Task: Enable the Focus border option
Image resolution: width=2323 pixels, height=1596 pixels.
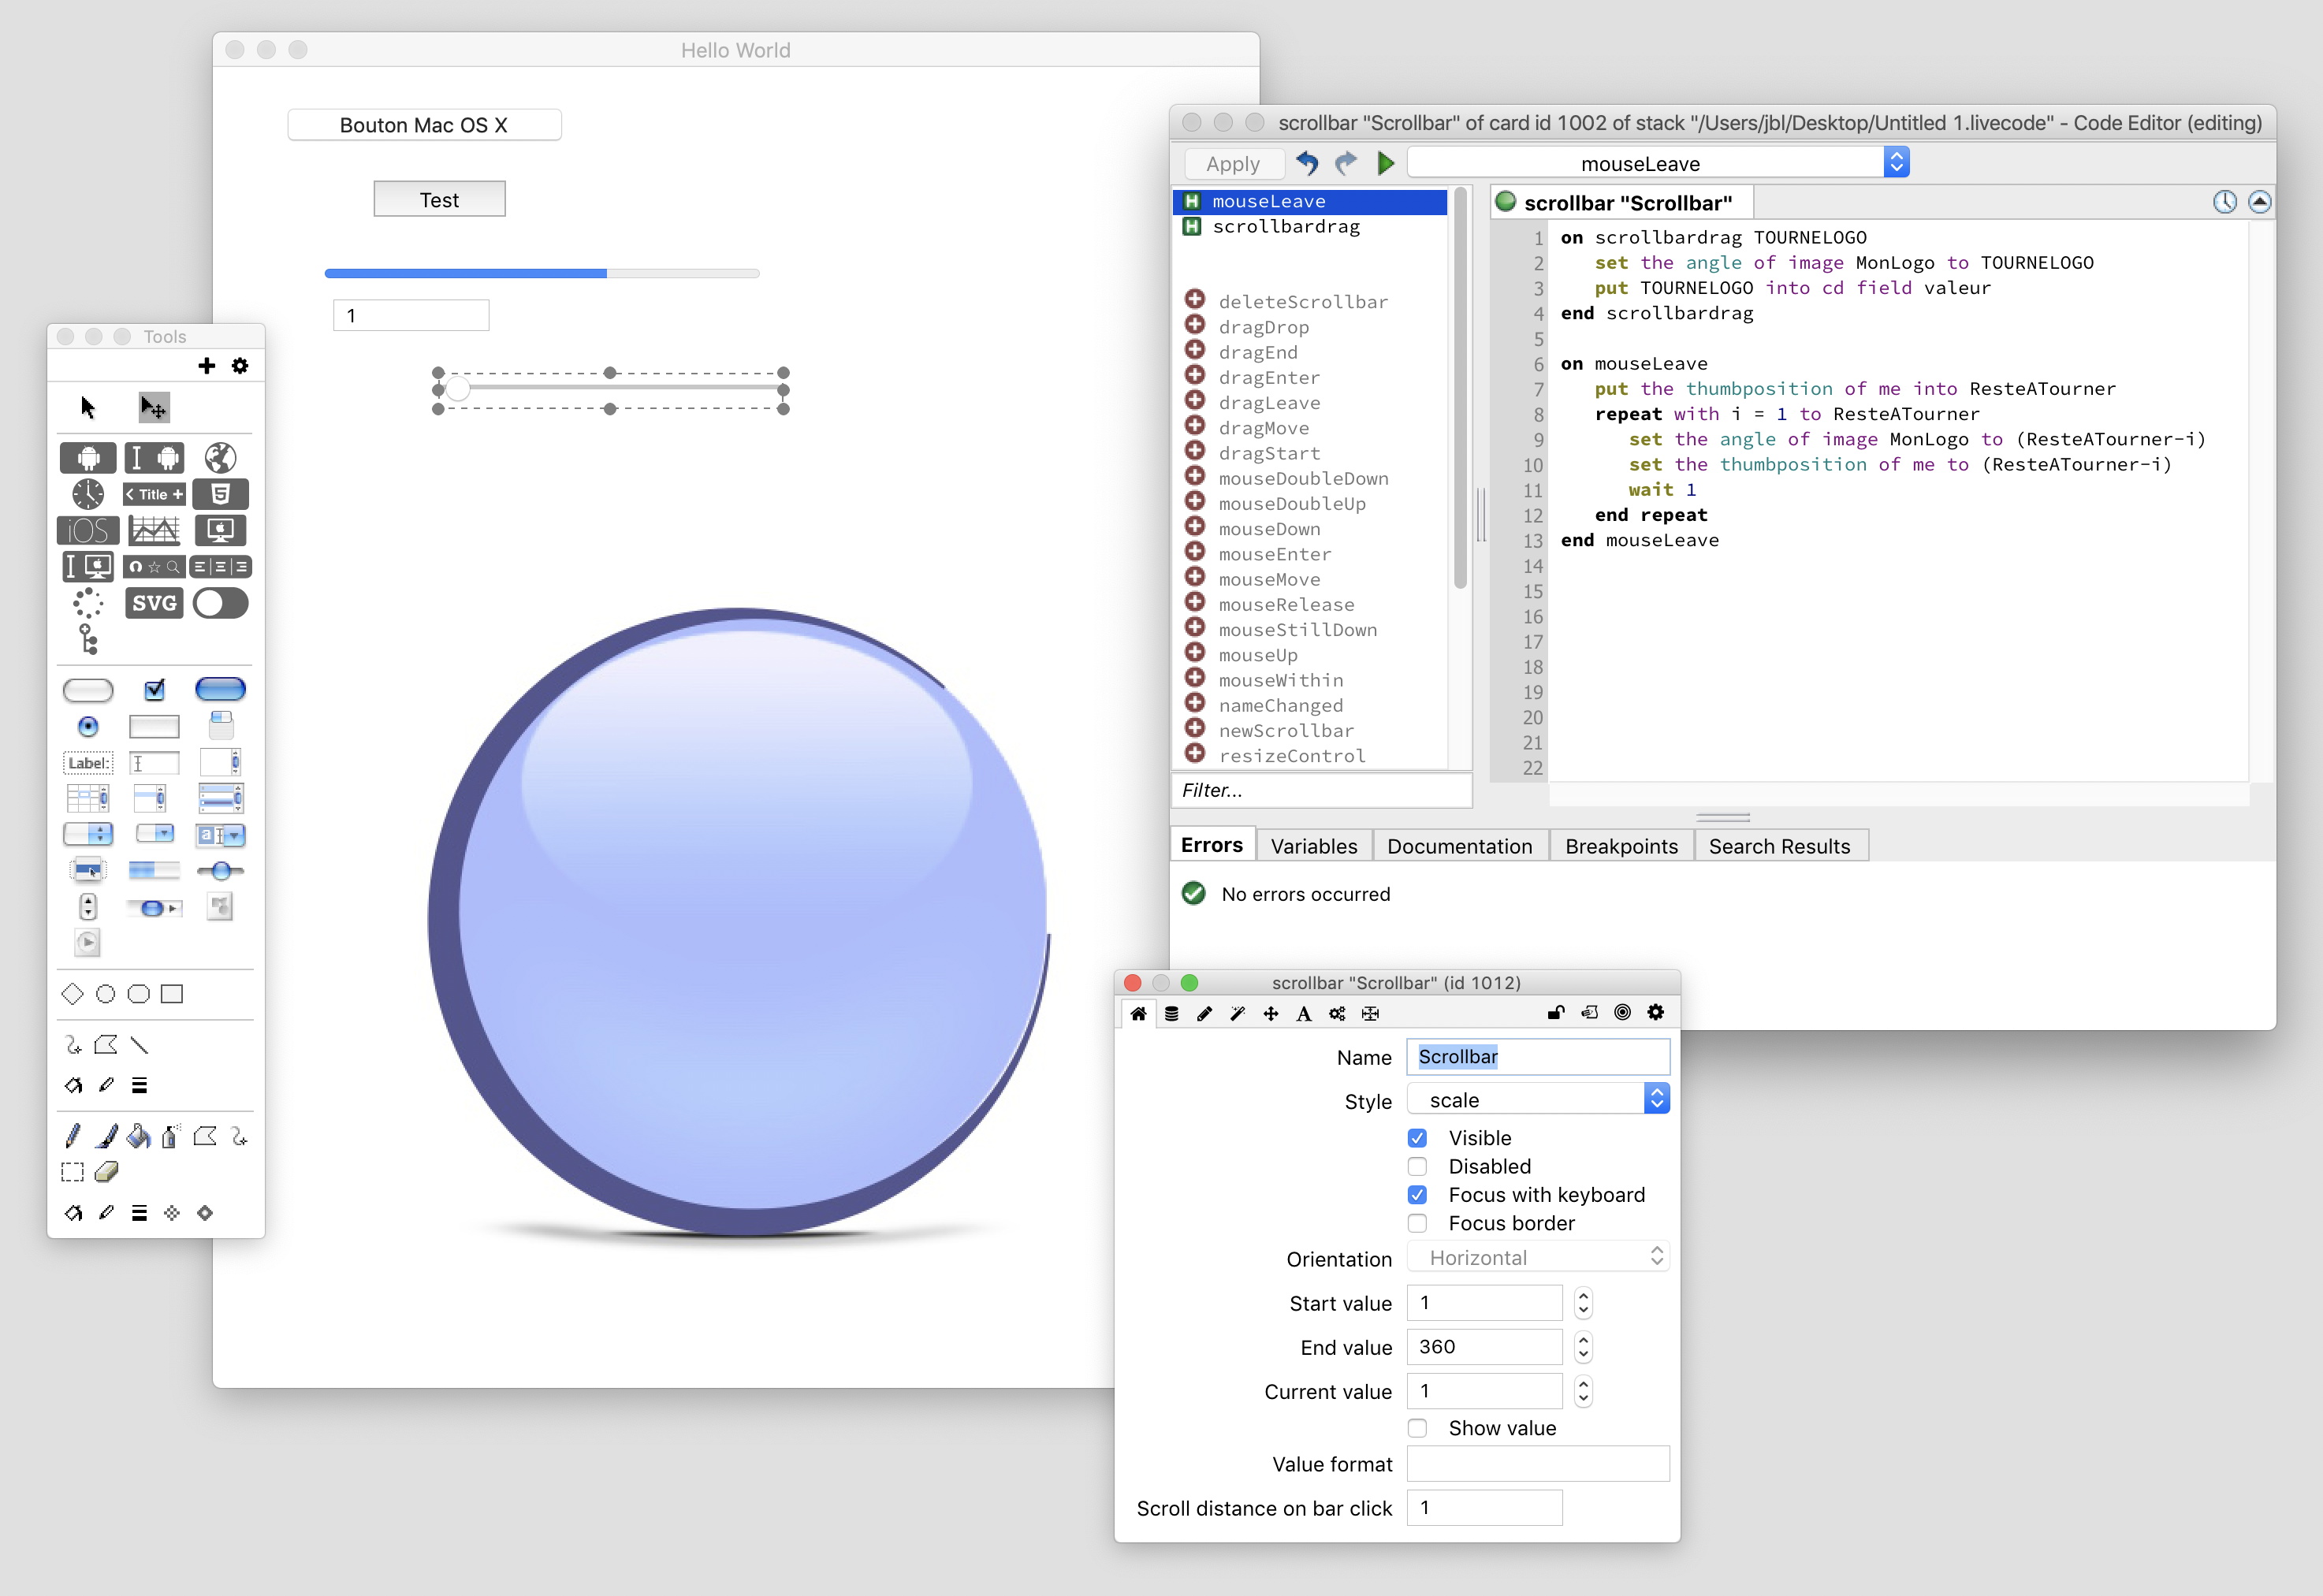Action: pos(1417,1223)
